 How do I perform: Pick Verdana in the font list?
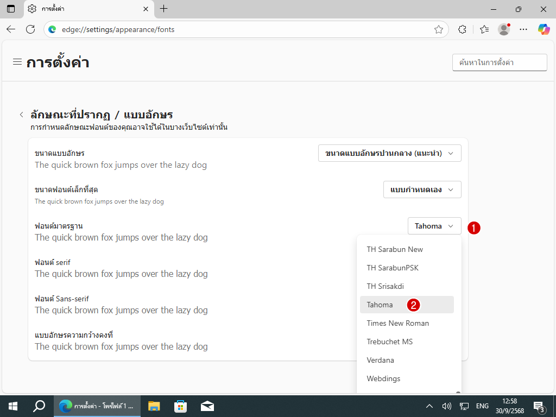(x=380, y=360)
